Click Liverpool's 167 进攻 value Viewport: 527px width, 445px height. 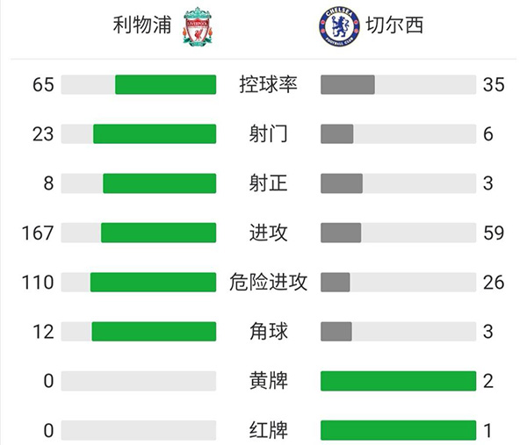pos(41,233)
